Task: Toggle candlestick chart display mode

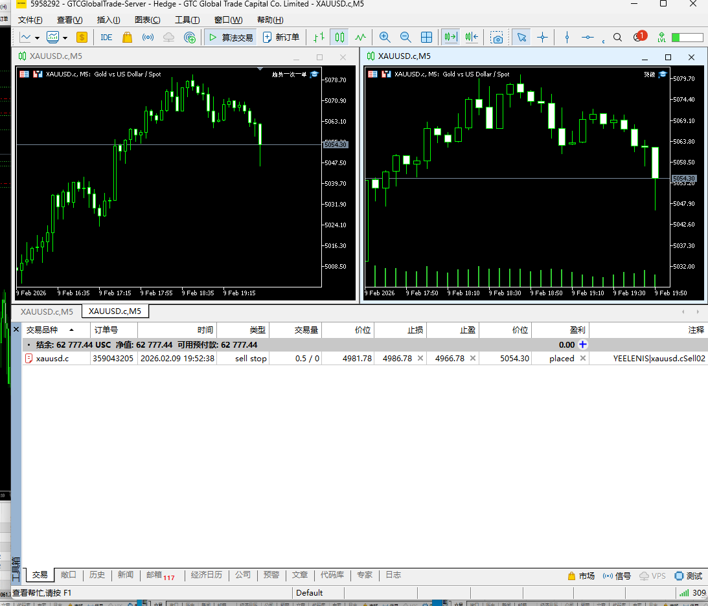Action: [x=339, y=38]
